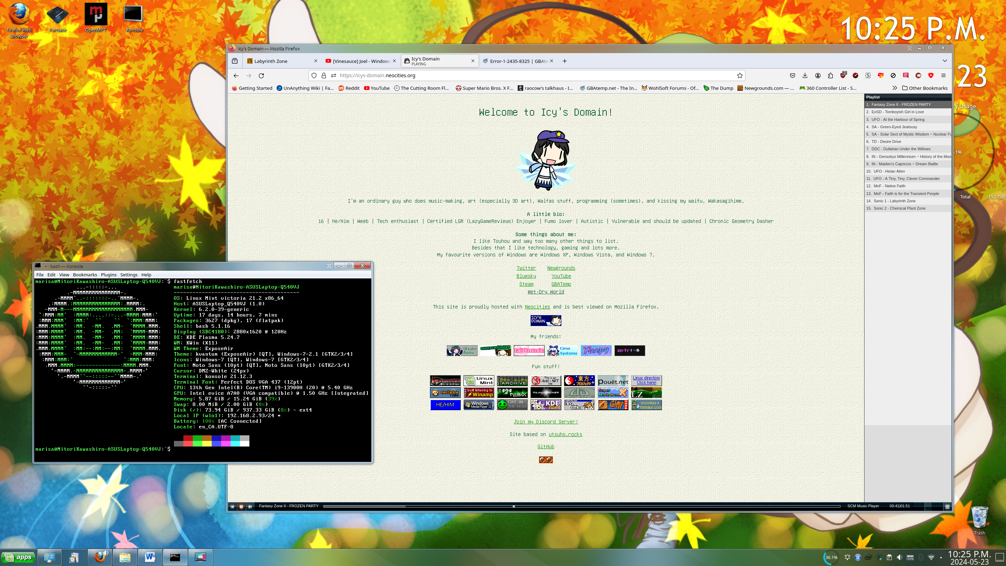
Task: Switch to the Error-1-2435-8325 GBAtemp tab
Action: tap(518, 61)
